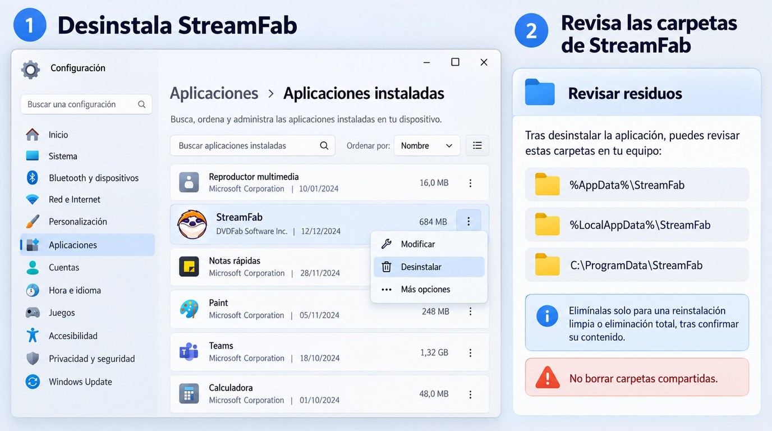
Task: Click the Reproductor multimedia size 16,0 MB
Action: click(434, 182)
